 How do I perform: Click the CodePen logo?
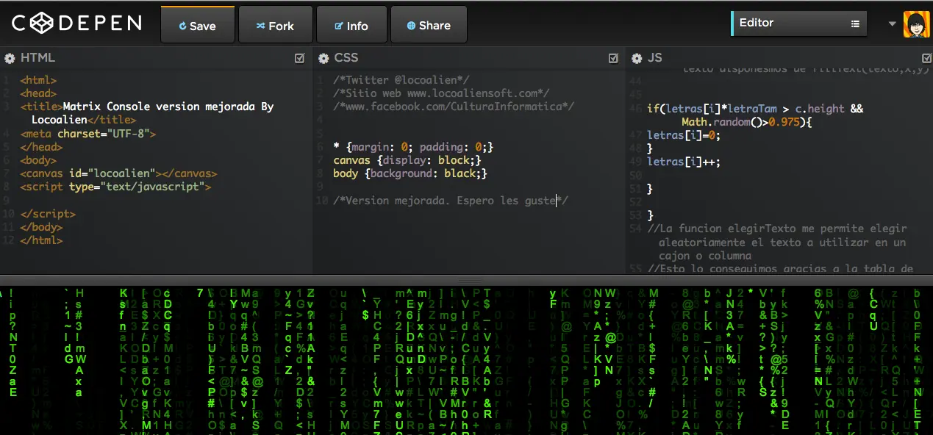pyautogui.click(x=76, y=24)
